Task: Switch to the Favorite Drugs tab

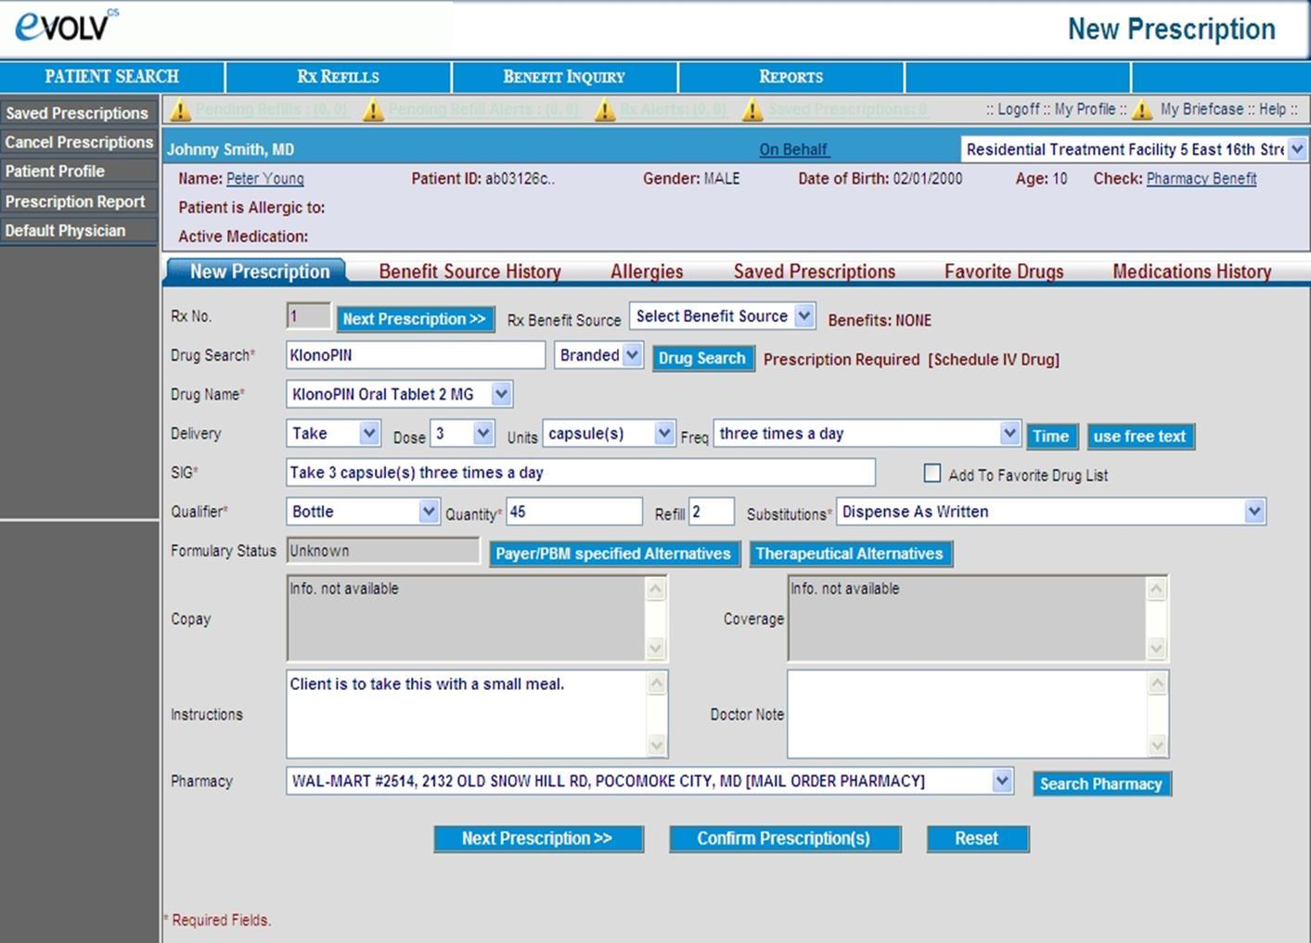Action: click(1004, 272)
